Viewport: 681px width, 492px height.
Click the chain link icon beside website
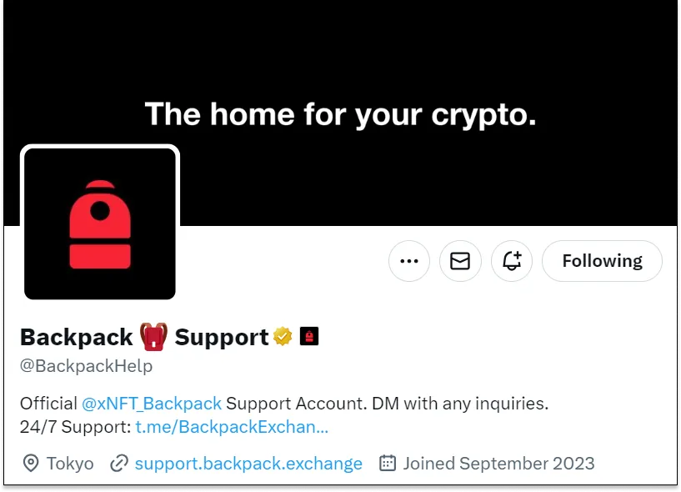(119, 464)
